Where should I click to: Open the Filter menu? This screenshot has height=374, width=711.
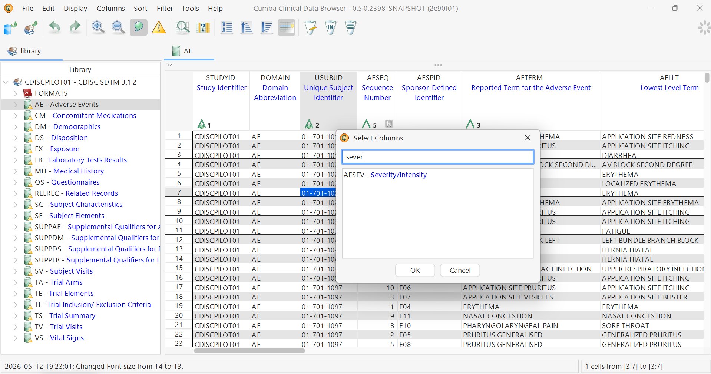point(165,8)
